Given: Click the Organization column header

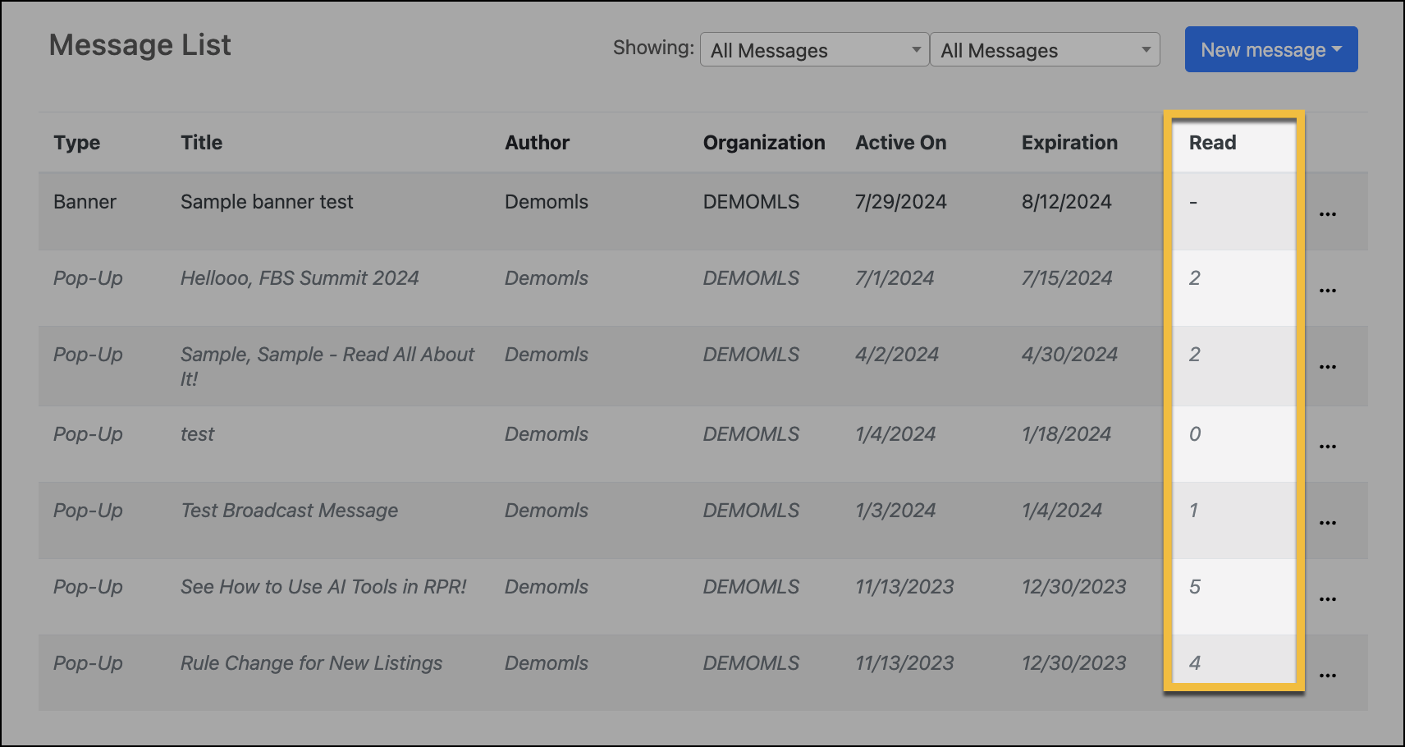Looking at the screenshot, I should coord(764,143).
